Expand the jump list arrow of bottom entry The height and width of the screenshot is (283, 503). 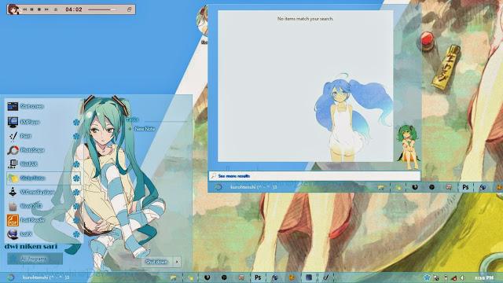click(76, 234)
